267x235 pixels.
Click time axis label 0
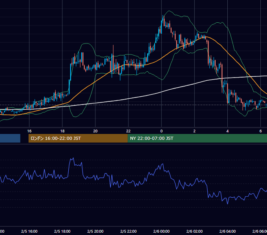pyautogui.click(x=161, y=131)
